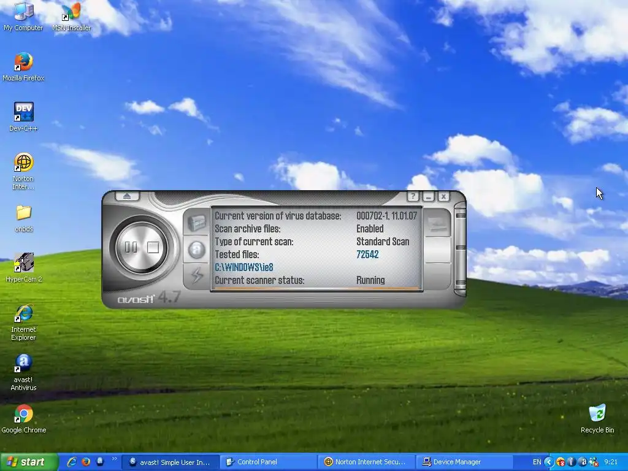
Task: Open the Windows Start menu
Action: [x=29, y=462]
